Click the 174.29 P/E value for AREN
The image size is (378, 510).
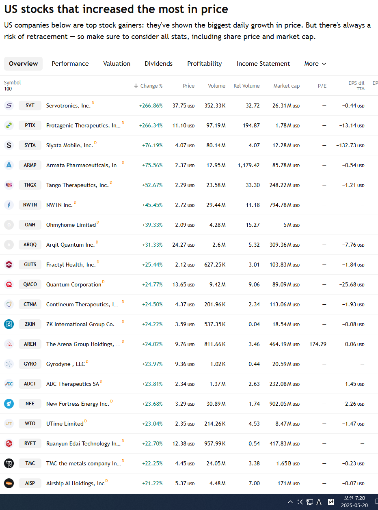click(x=318, y=344)
